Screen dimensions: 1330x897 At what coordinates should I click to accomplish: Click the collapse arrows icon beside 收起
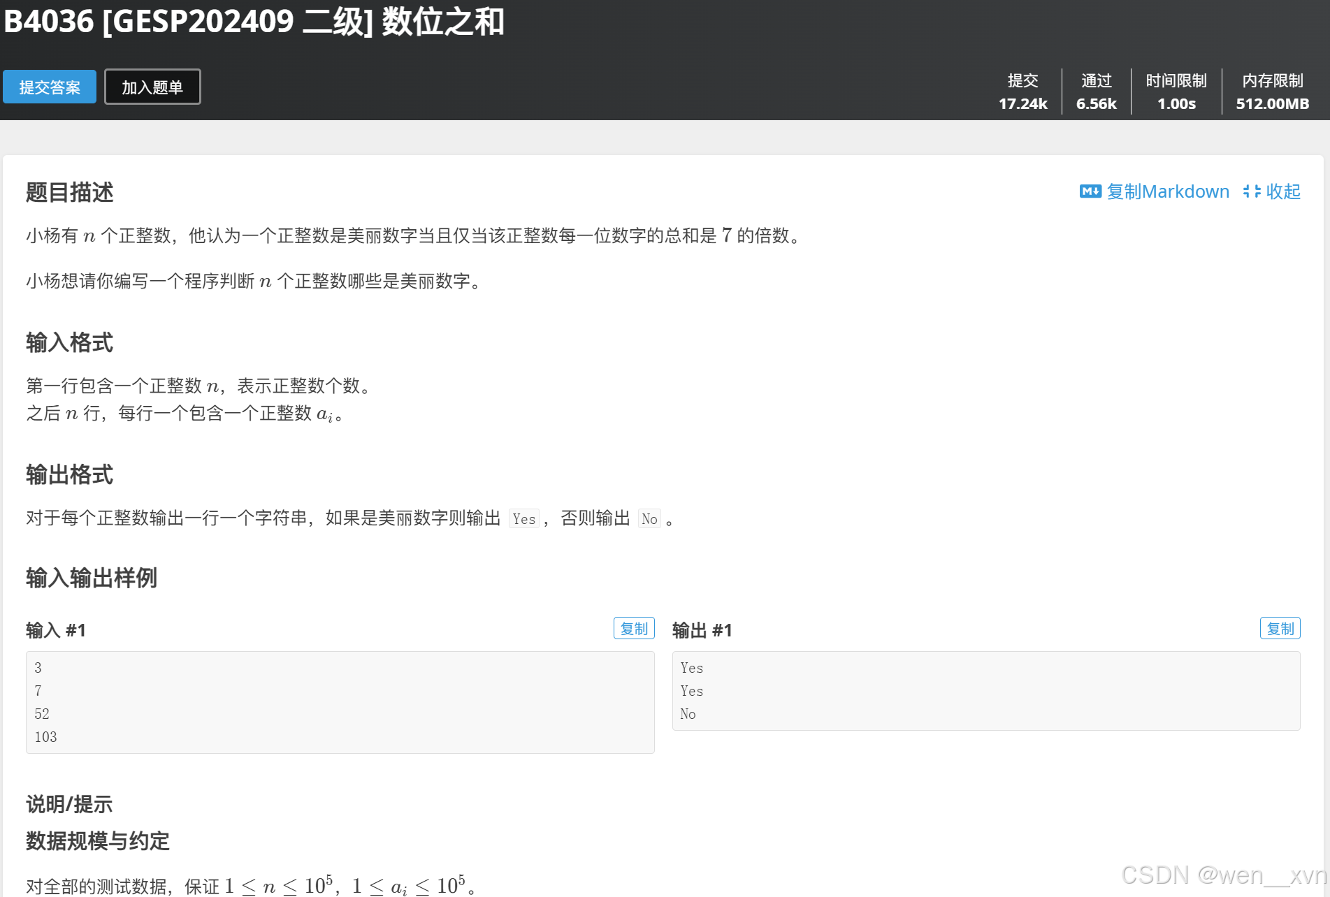point(1251,191)
